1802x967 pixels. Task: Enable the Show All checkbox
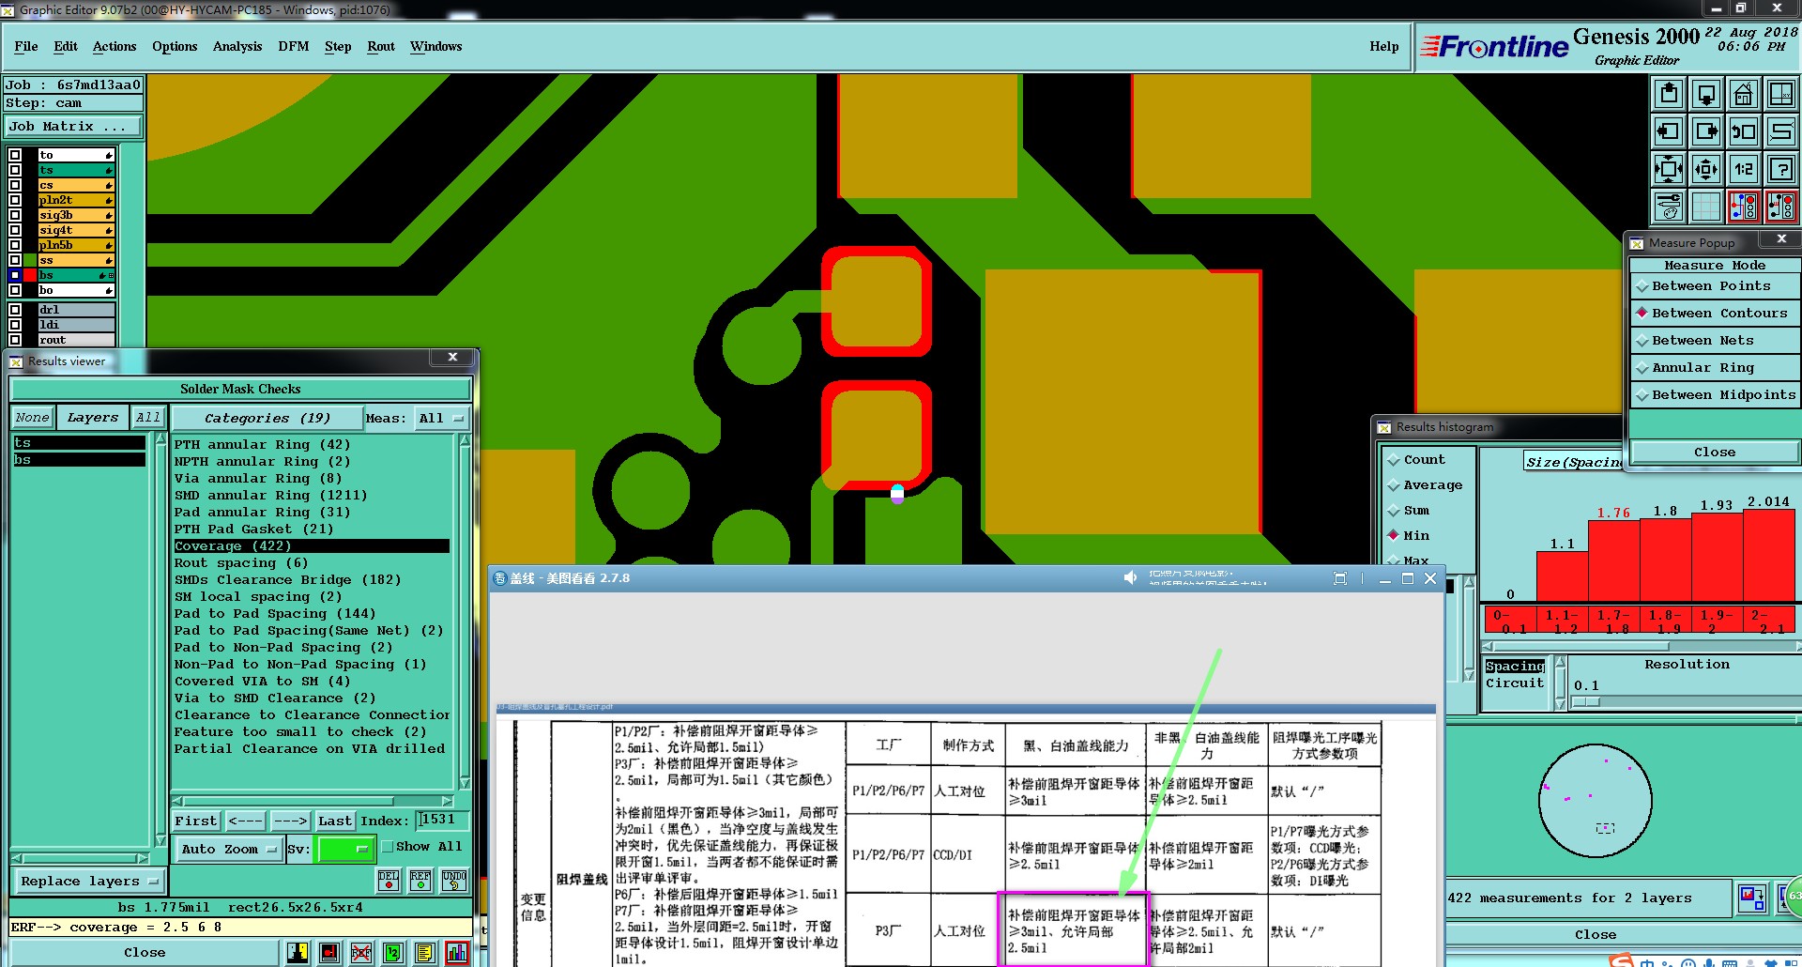[387, 846]
